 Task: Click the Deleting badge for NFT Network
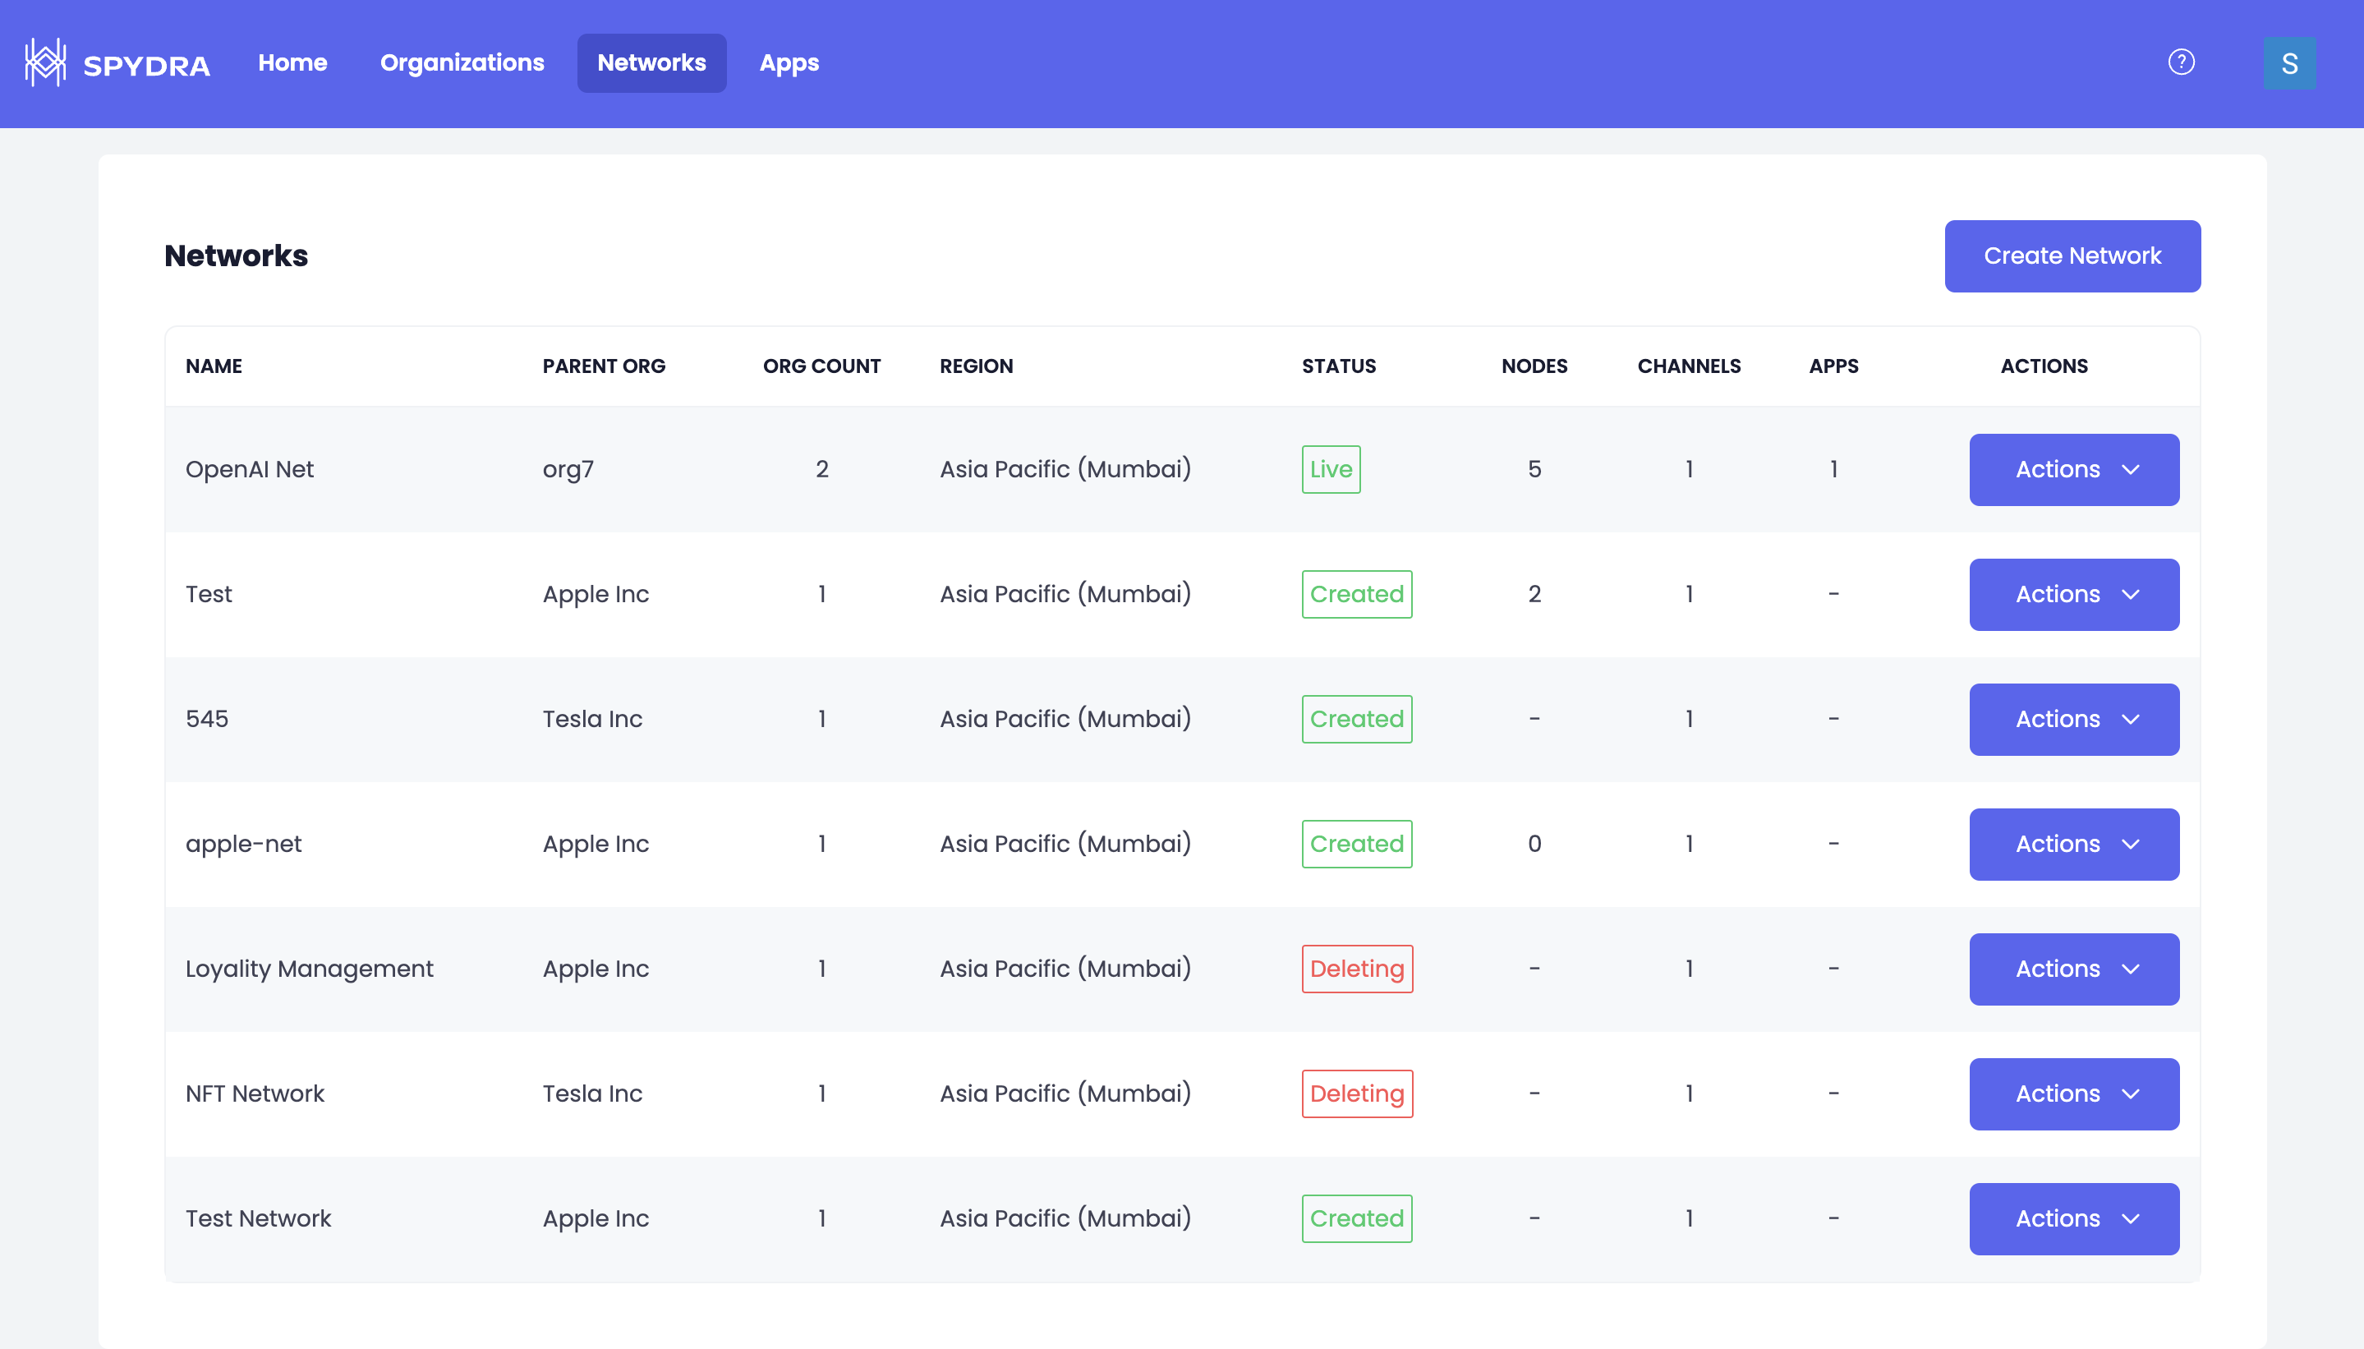point(1356,1094)
